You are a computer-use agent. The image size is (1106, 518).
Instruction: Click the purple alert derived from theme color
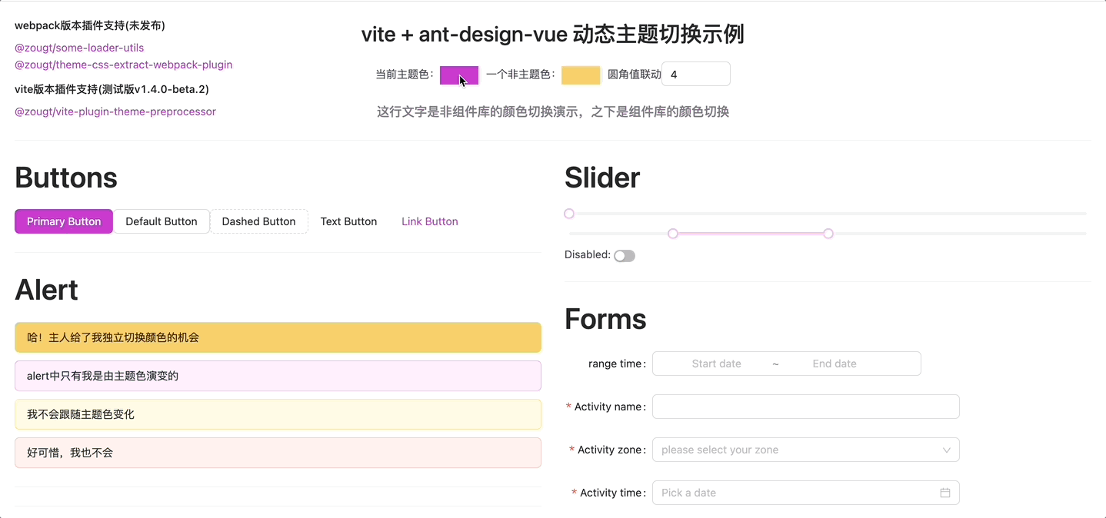278,376
